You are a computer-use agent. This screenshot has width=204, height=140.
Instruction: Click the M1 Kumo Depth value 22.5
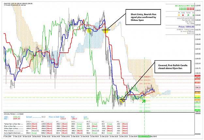[x=118, y=133]
